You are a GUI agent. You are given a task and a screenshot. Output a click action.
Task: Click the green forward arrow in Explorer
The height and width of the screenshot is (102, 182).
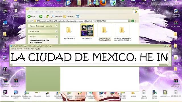pos(41,16)
